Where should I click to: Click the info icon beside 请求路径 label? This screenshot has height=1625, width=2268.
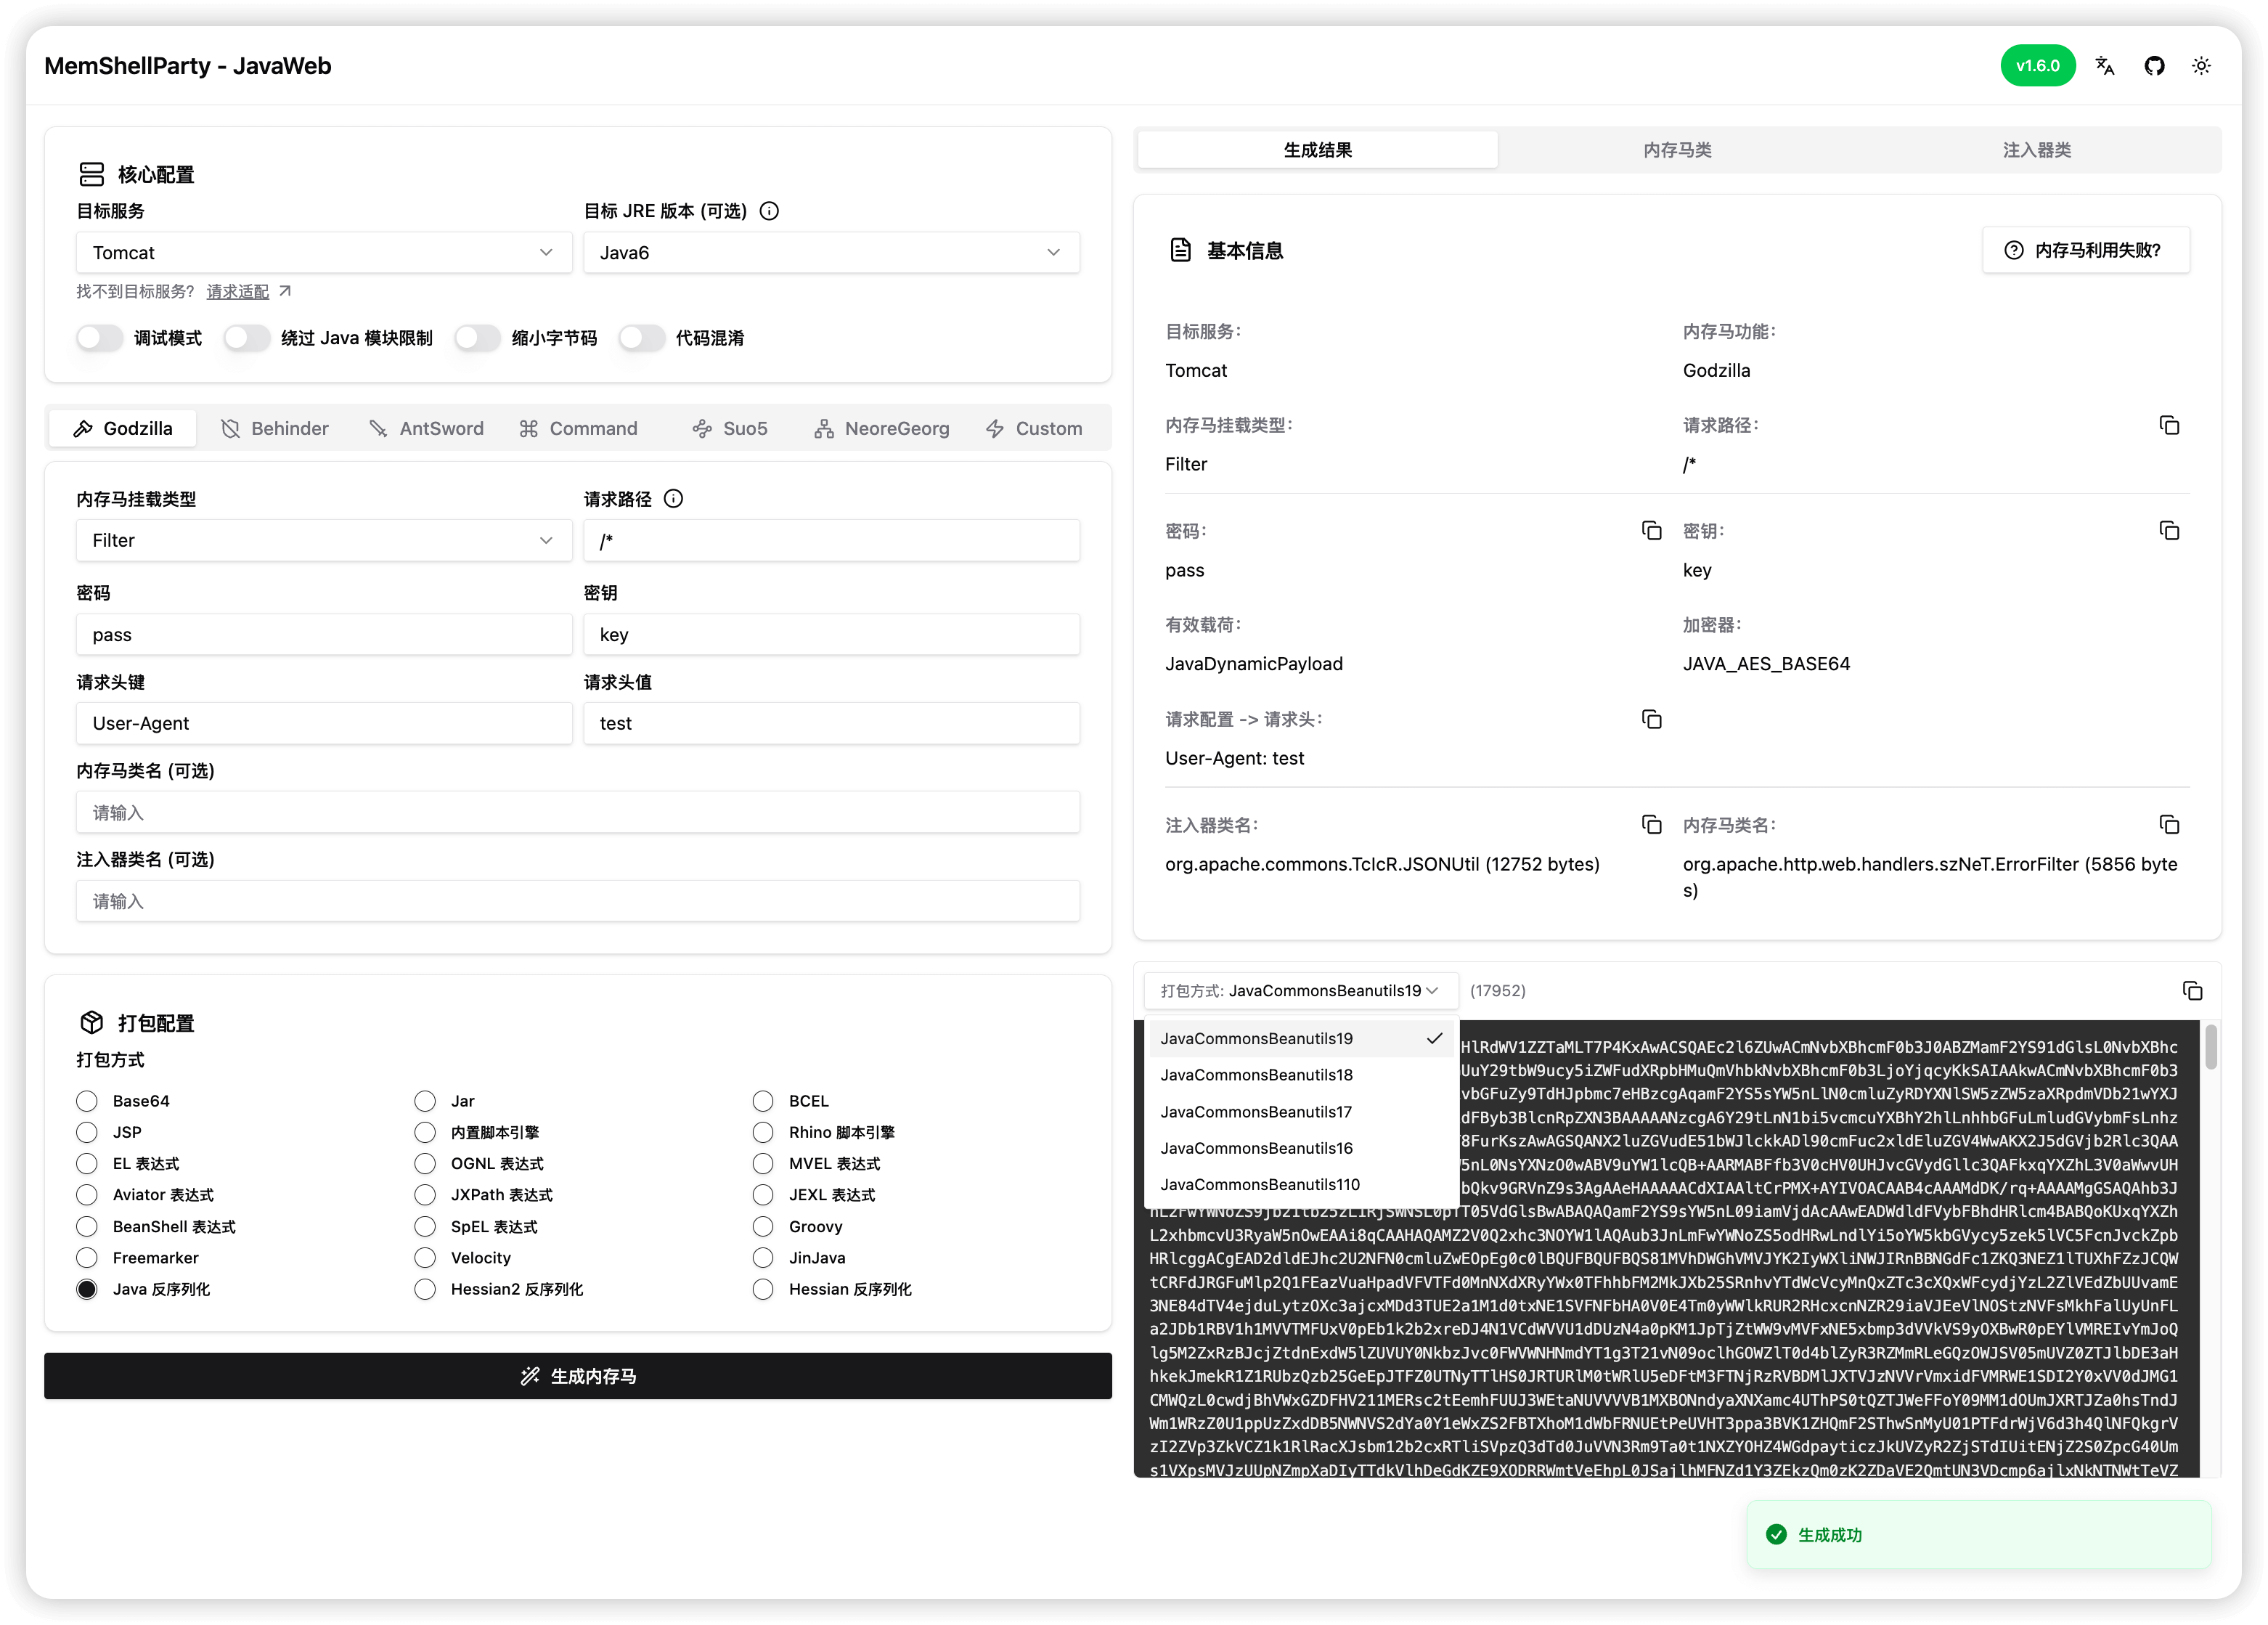674,499
